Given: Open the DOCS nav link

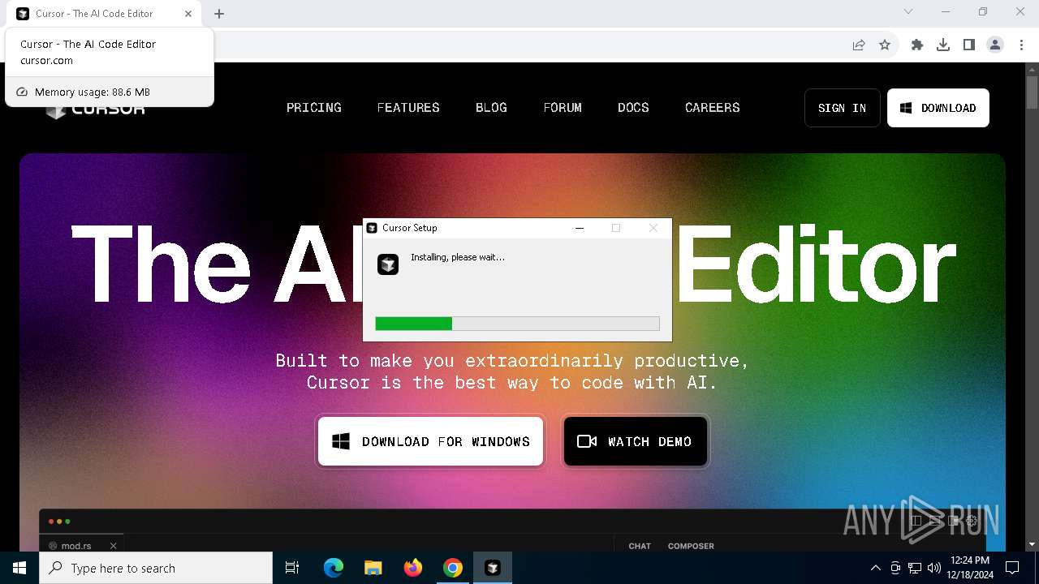Looking at the screenshot, I should [633, 108].
